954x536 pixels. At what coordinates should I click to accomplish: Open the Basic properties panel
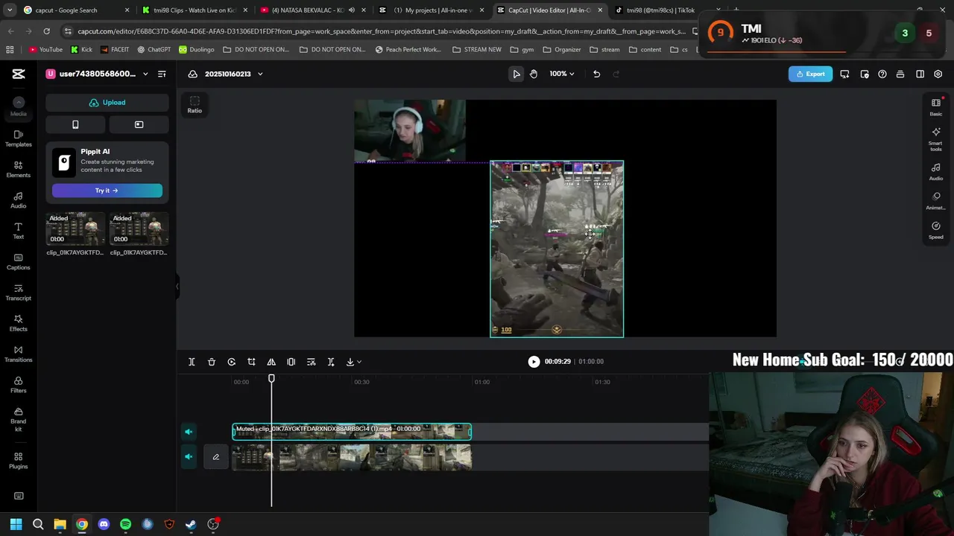(x=936, y=106)
